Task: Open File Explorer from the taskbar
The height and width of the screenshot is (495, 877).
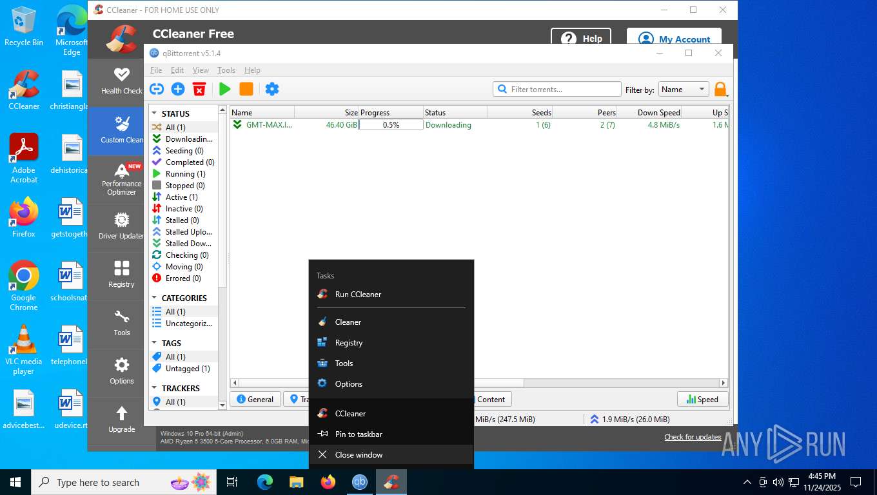Action: click(x=297, y=482)
